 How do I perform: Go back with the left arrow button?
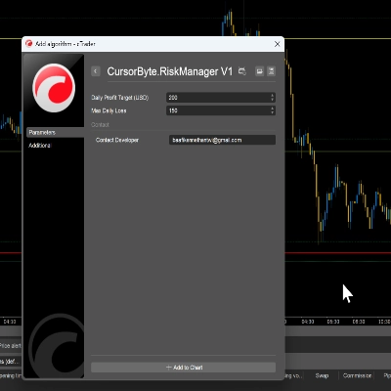point(96,71)
